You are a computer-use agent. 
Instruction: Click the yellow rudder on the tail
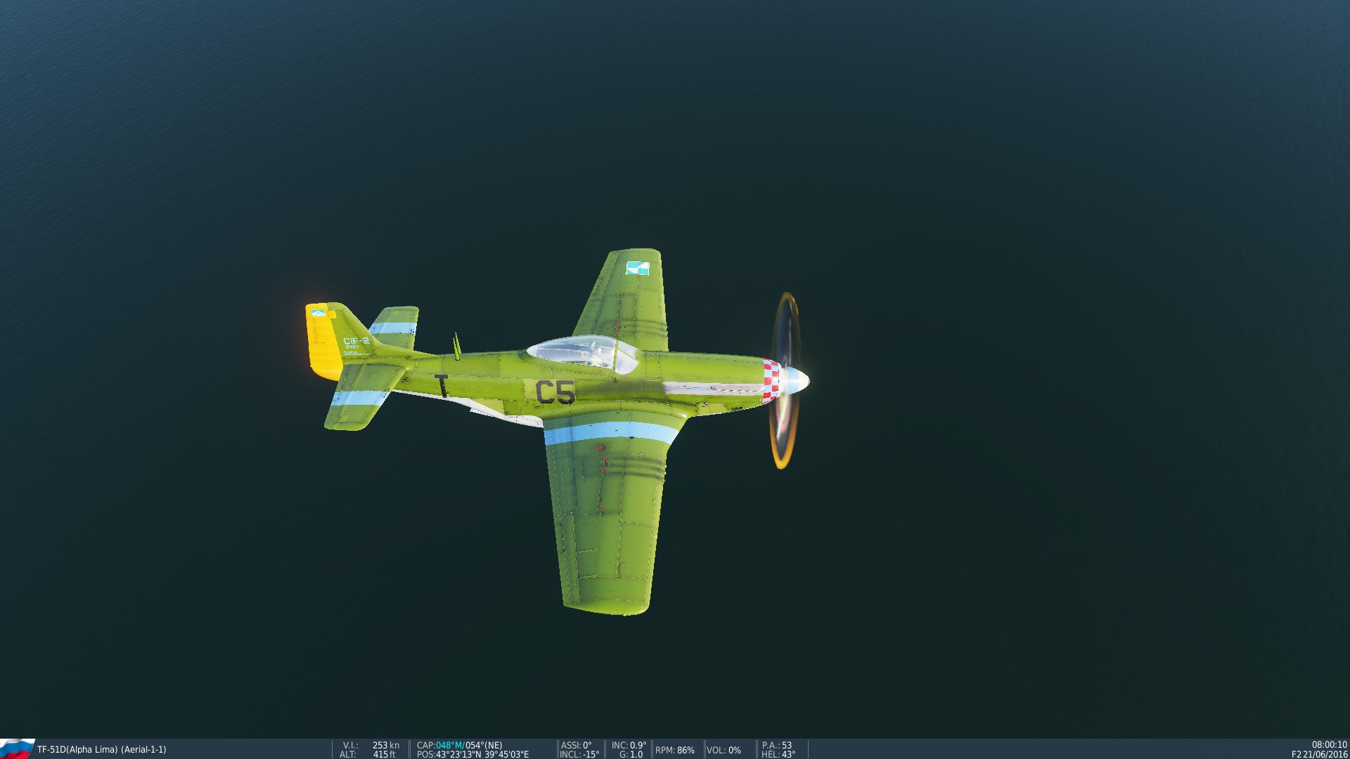(323, 344)
